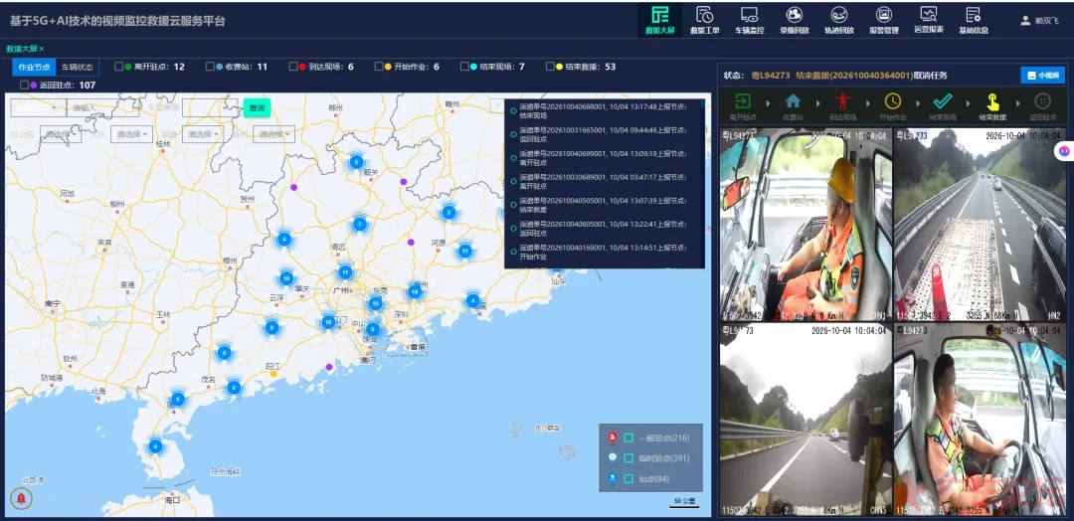
Task: Switch to the 作业节点 tab
Action: pos(34,67)
